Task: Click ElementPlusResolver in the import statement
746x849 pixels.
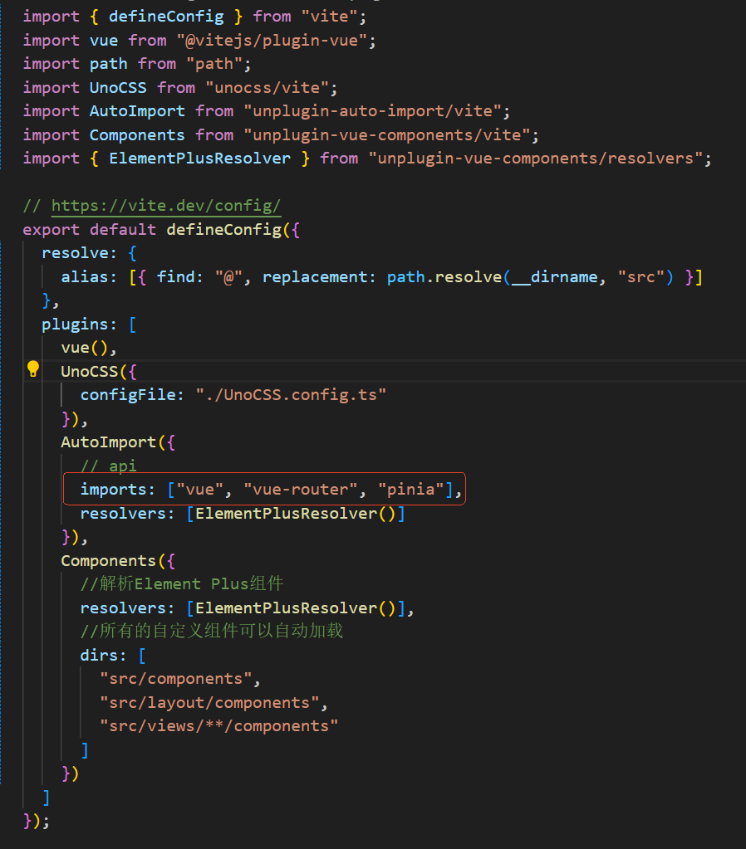Action: pos(199,158)
